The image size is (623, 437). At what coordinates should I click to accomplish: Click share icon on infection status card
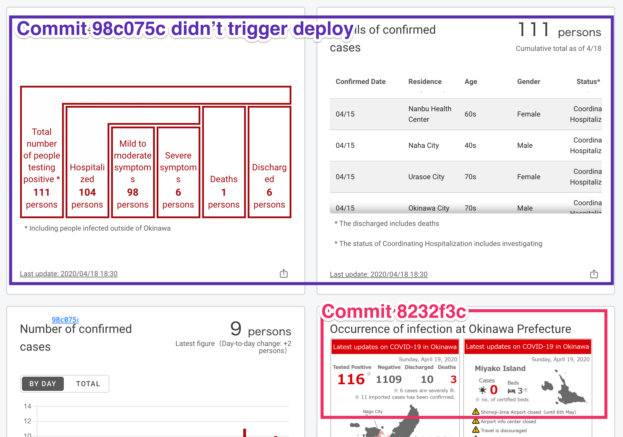coord(283,273)
